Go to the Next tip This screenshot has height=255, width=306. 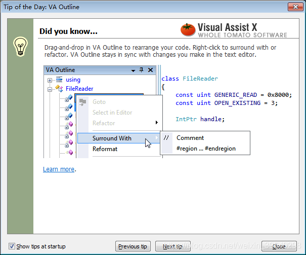[x=172, y=246]
